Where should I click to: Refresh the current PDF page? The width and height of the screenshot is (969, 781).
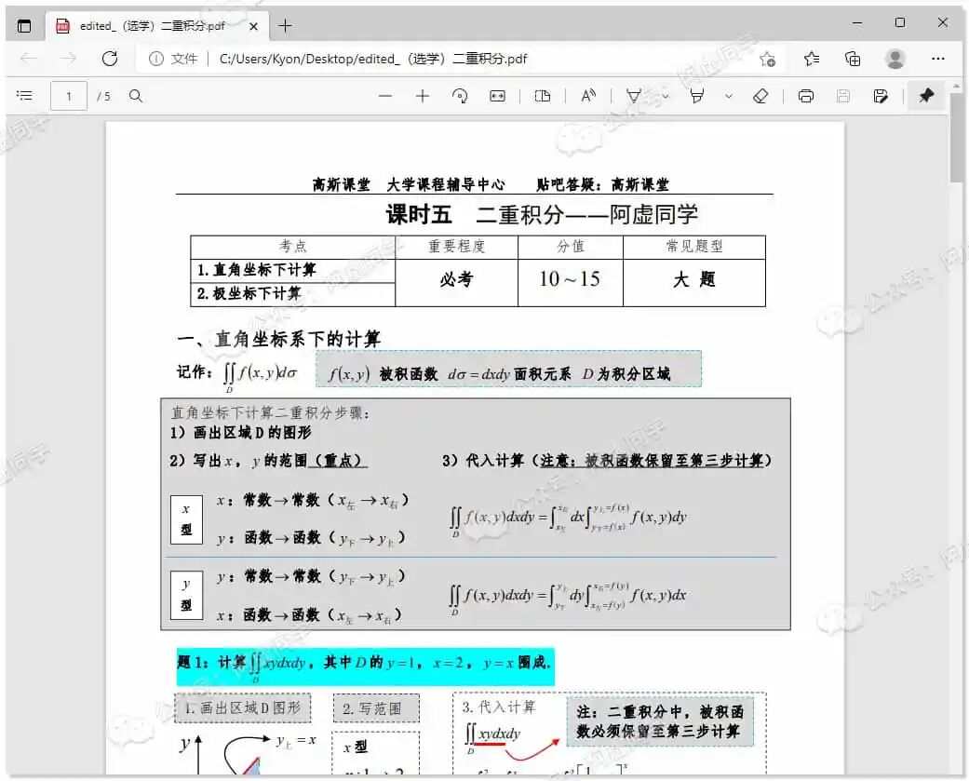[110, 59]
